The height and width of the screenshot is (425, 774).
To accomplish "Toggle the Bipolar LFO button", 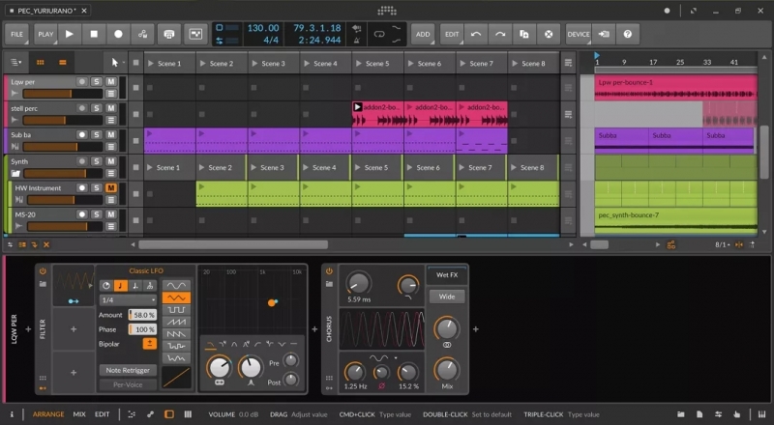I will pos(149,344).
